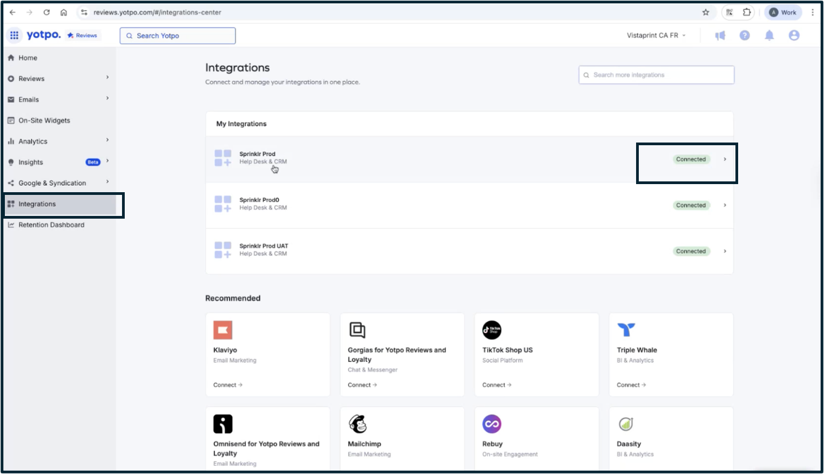Viewport: 824px width, 474px height.
Task: Click the Sprinklr Prod0 integration icon
Action: click(223, 204)
